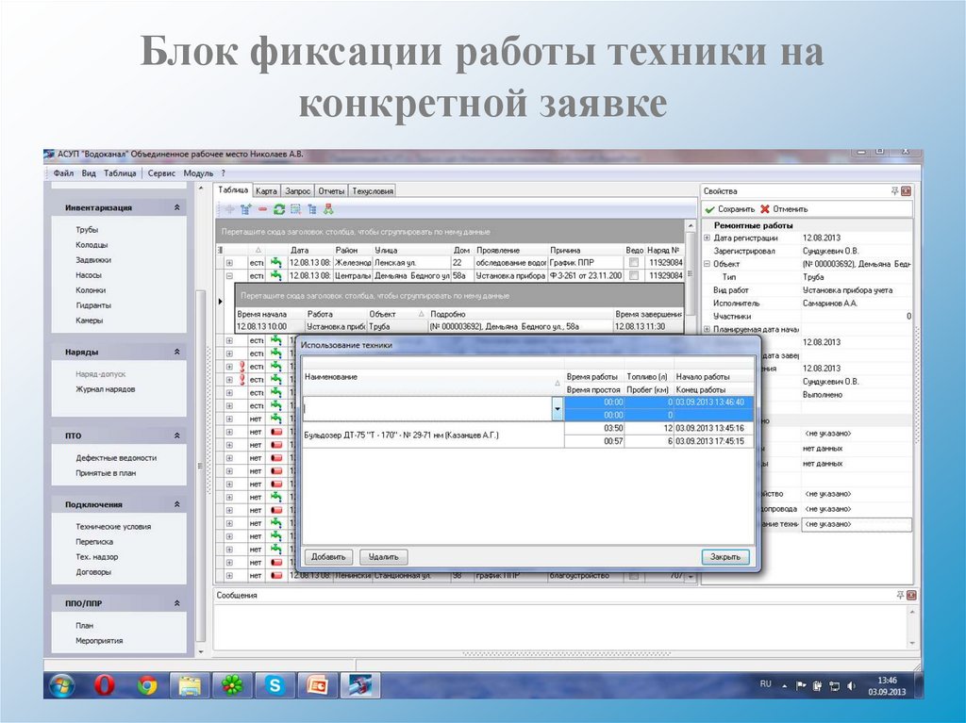
Task: Click the red cross Отменить icon
Action: point(764,209)
